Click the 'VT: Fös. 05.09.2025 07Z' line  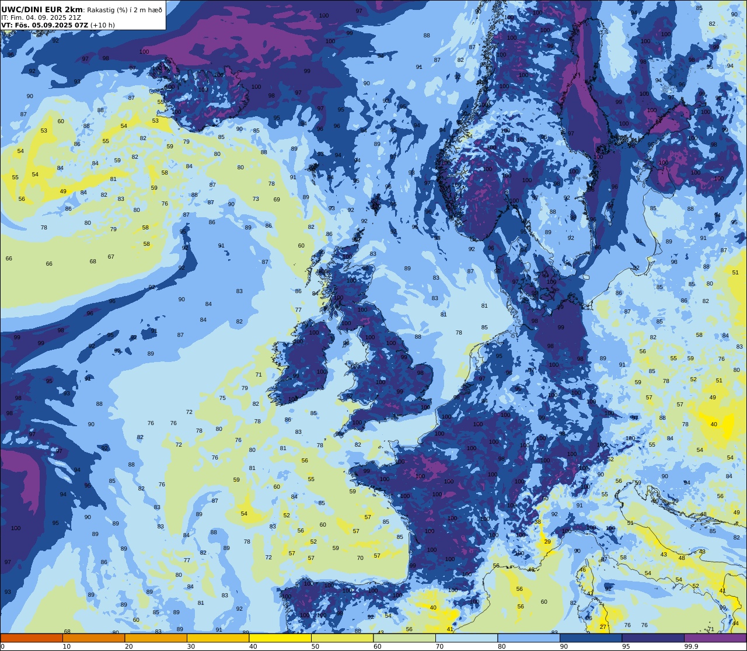44,25
